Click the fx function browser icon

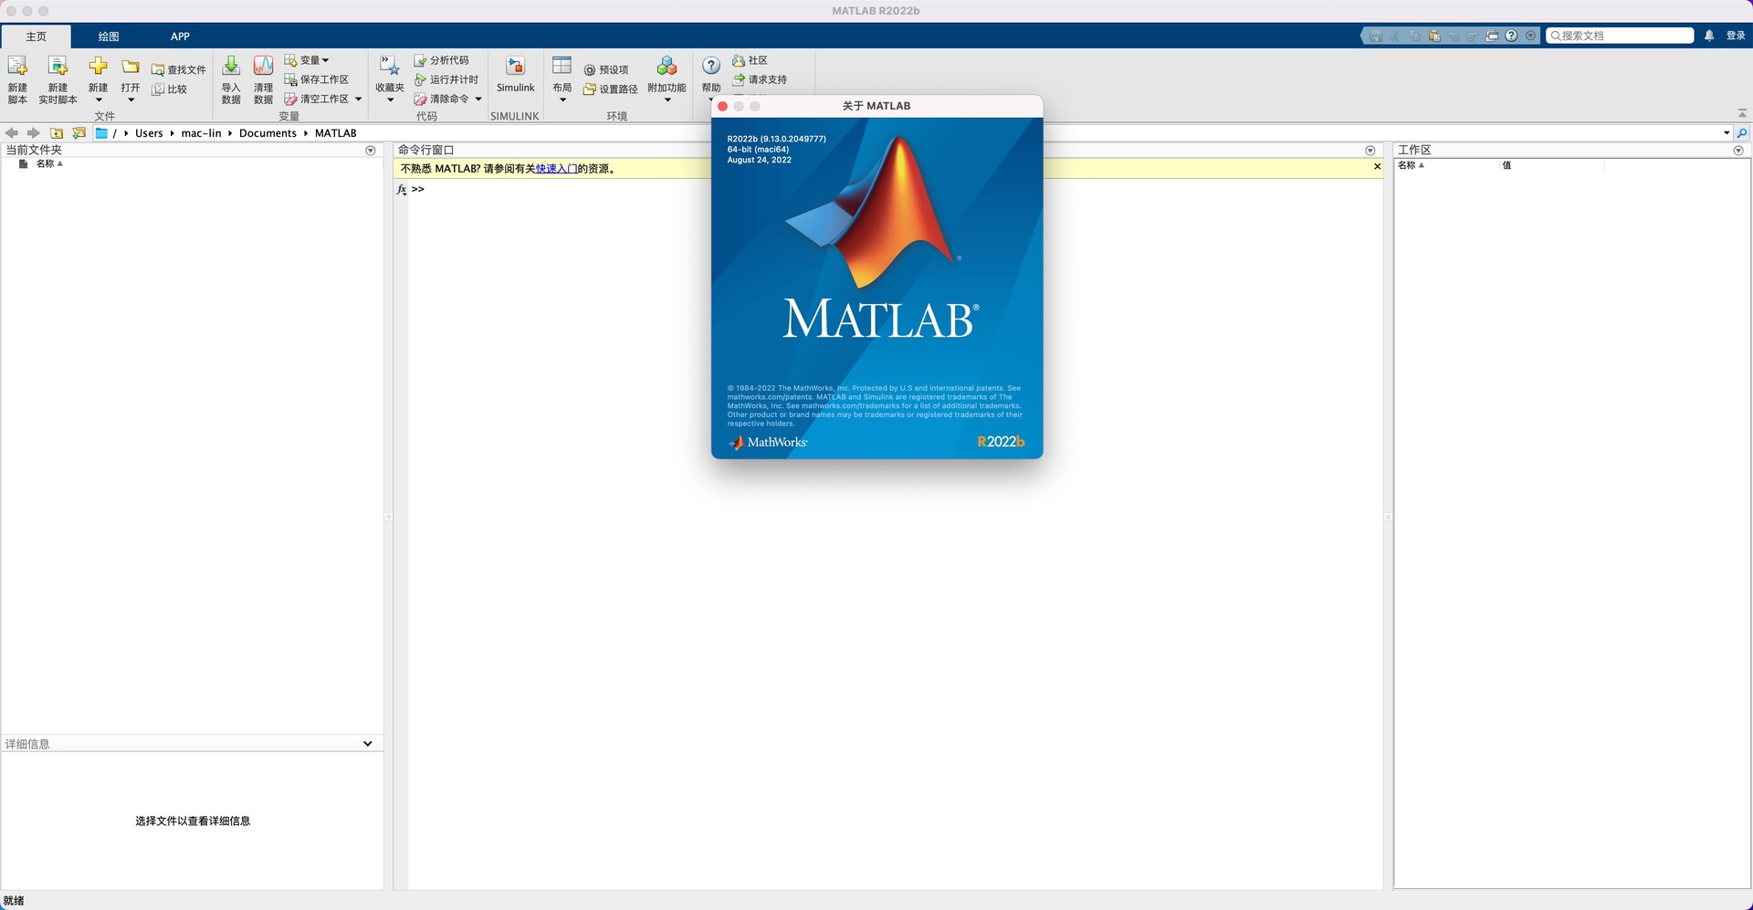(402, 190)
